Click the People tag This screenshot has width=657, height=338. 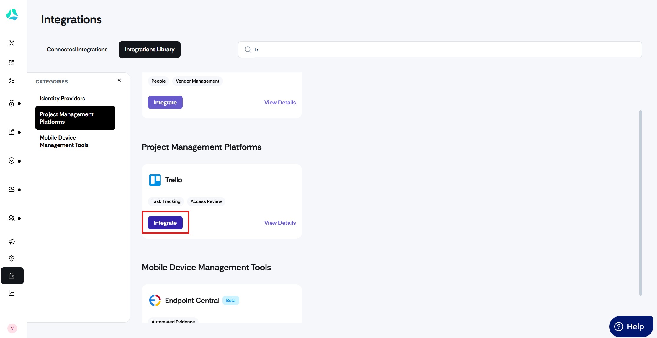pyautogui.click(x=158, y=81)
